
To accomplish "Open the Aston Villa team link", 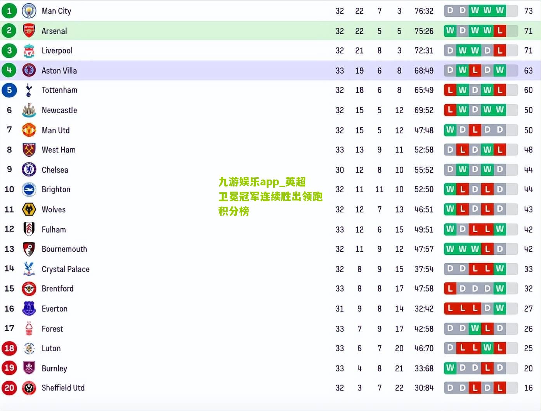I will (59, 71).
